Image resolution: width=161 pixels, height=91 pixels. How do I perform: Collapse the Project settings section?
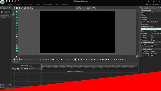140,11
